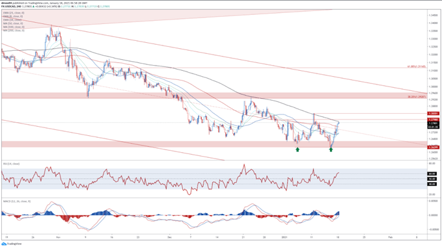Click the MACD 0.00000 scale label

click(x=434, y=215)
